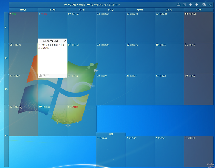Select the October 21 day cell

198,59
